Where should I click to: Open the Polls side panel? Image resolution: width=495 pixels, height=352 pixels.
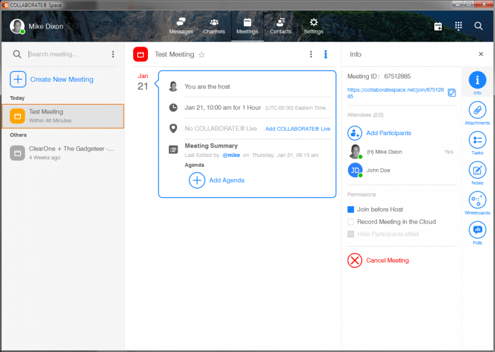tap(477, 233)
